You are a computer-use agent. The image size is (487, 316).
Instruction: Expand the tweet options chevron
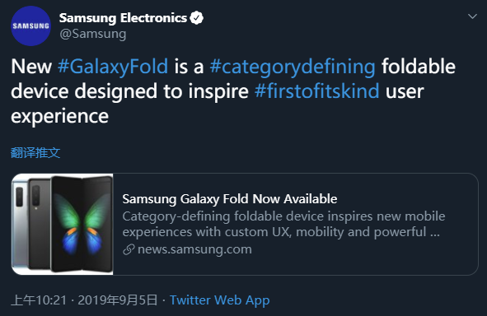click(472, 16)
